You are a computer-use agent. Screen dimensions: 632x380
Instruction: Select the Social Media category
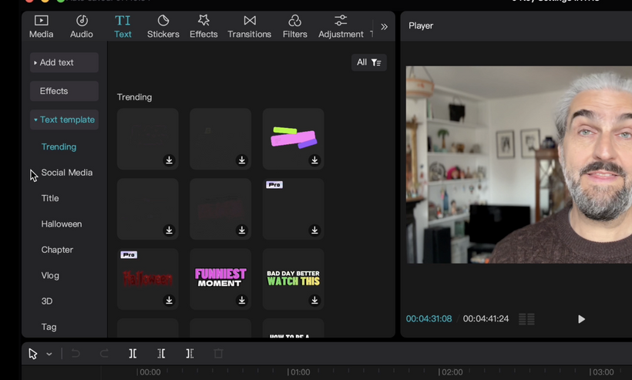click(x=66, y=173)
